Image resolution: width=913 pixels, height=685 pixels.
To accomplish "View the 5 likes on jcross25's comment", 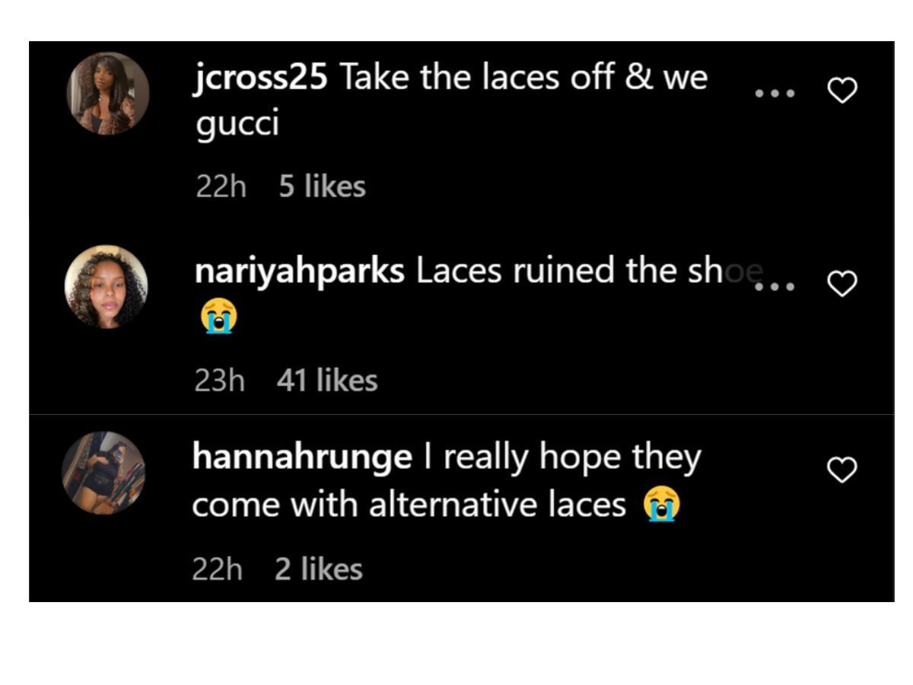I will pyautogui.click(x=322, y=186).
